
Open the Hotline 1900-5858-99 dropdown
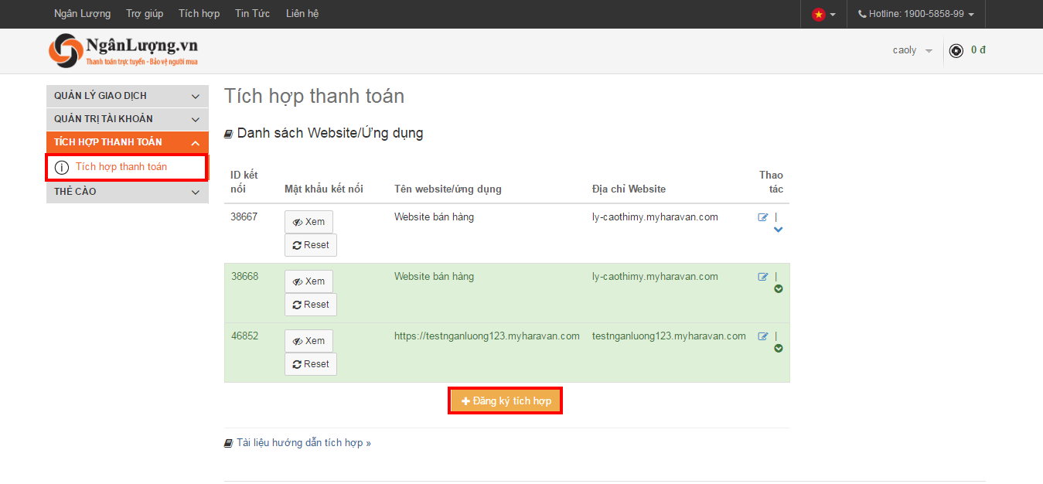915,14
